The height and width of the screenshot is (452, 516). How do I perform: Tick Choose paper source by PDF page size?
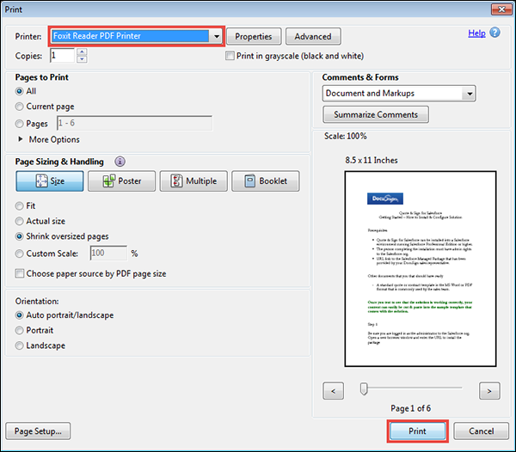point(20,273)
